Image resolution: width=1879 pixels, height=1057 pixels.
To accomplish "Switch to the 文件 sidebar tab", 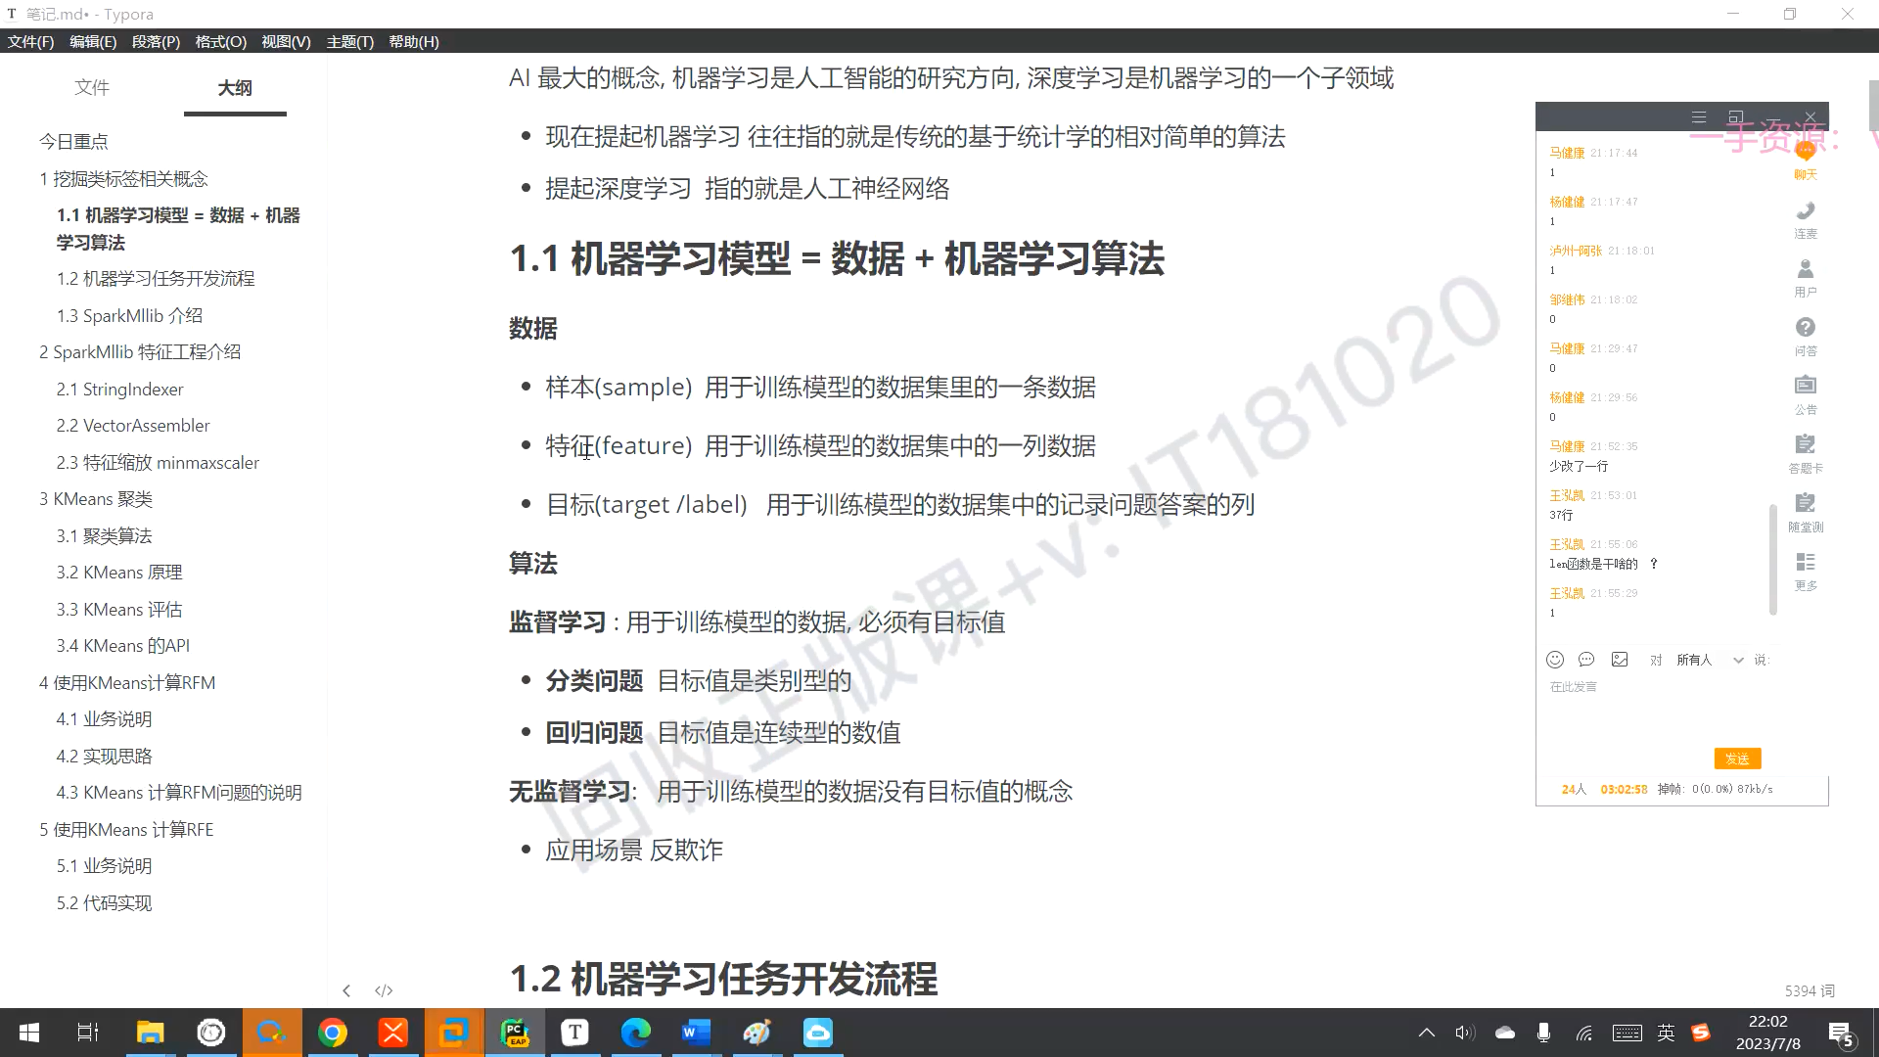I will coord(92,87).
